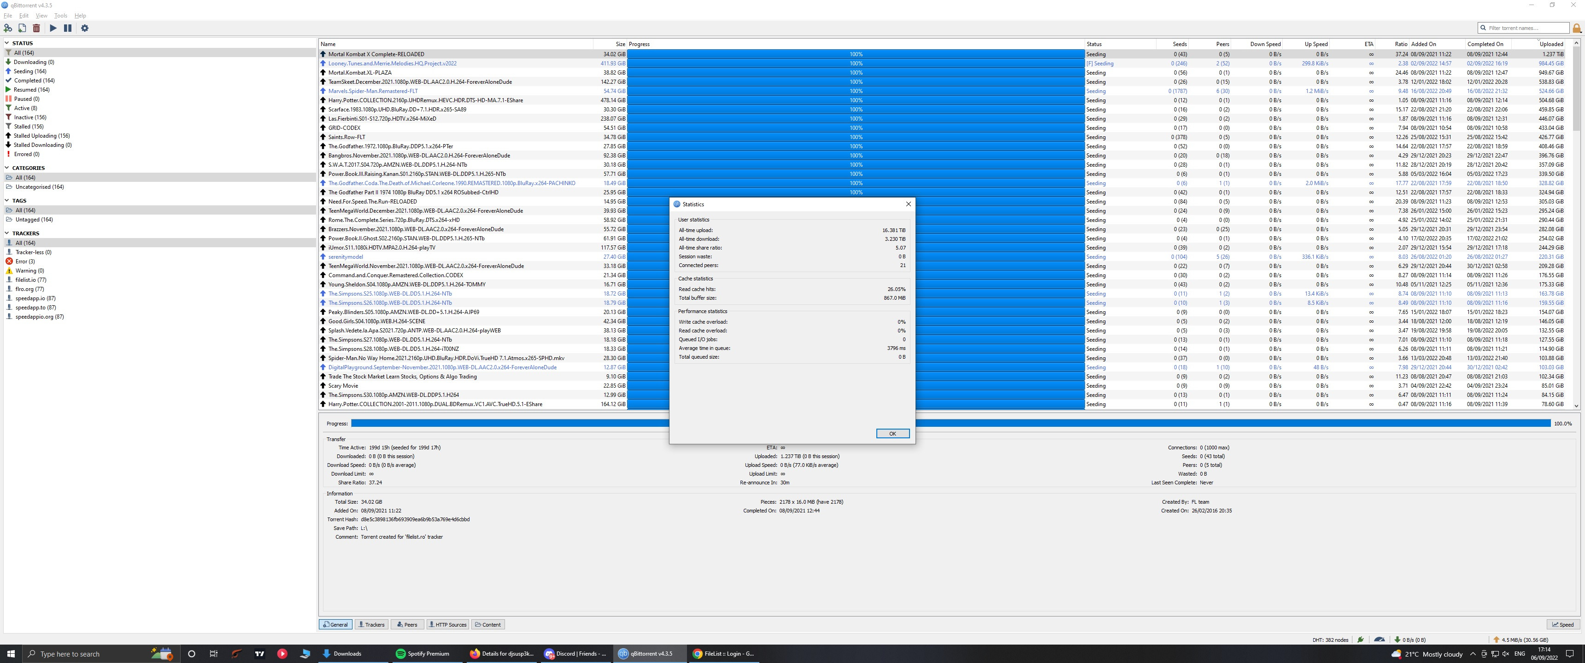Collapse the TRACKERS section
This screenshot has width=1585, height=663.
[x=7, y=234]
